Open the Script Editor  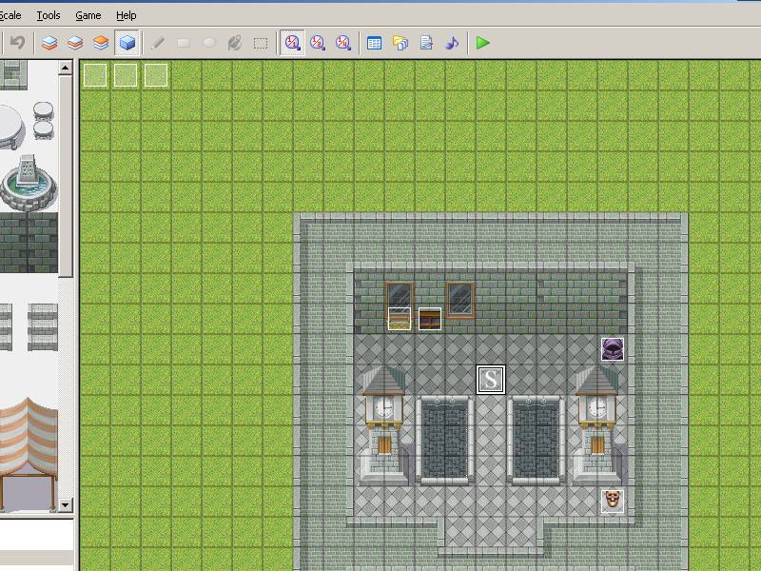click(426, 43)
